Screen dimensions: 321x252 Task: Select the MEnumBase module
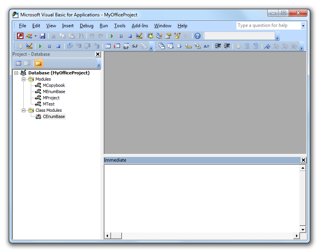[x=54, y=92]
